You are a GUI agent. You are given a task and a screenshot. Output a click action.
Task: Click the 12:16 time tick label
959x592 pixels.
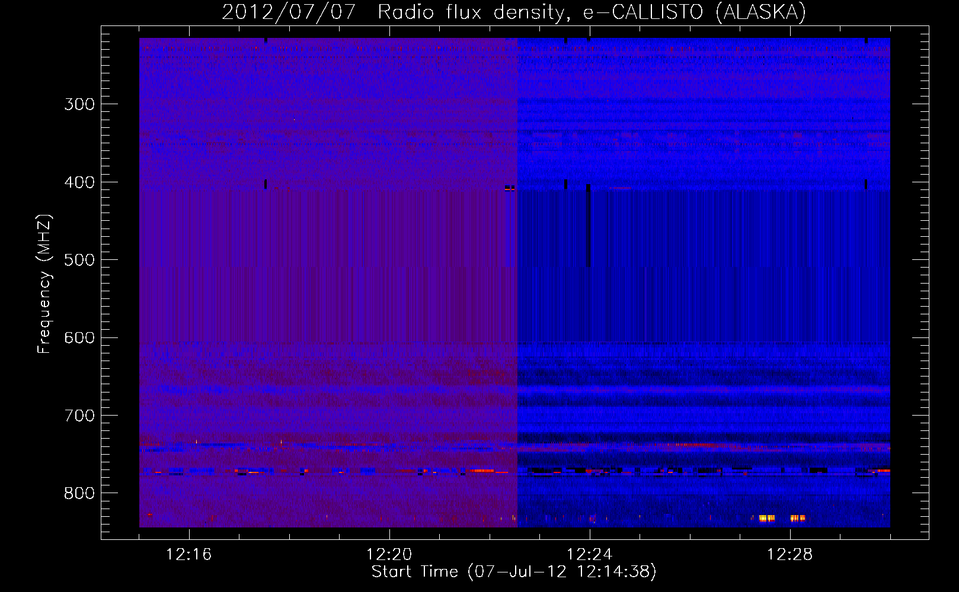tap(189, 555)
